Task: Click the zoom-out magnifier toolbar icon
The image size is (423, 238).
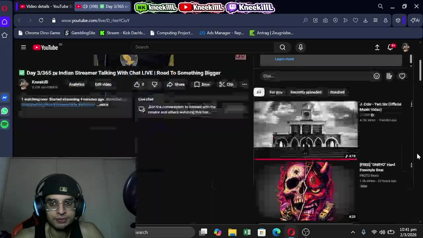Action: (x=305, y=20)
